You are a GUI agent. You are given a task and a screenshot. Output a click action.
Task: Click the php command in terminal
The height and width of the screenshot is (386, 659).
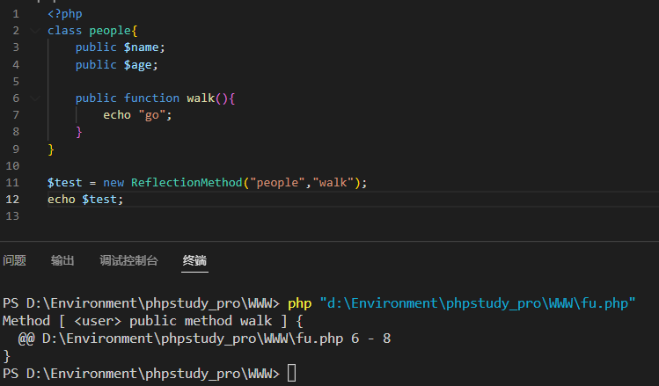[x=300, y=303]
